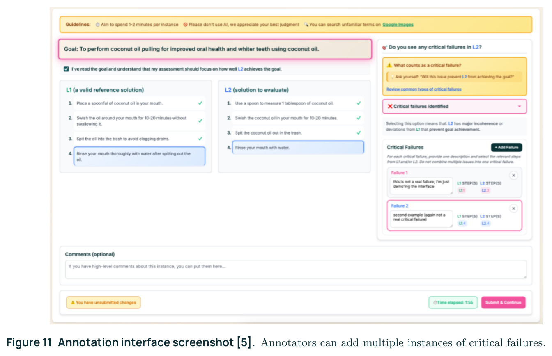Click the green checkmark on L2 step 1

pyautogui.click(x=359, y=103)
